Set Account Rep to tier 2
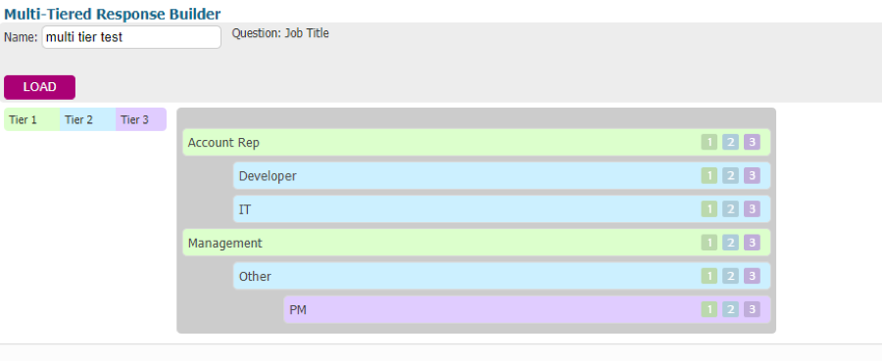The height and width of the screenshot is (361, 882). point(730,143)
